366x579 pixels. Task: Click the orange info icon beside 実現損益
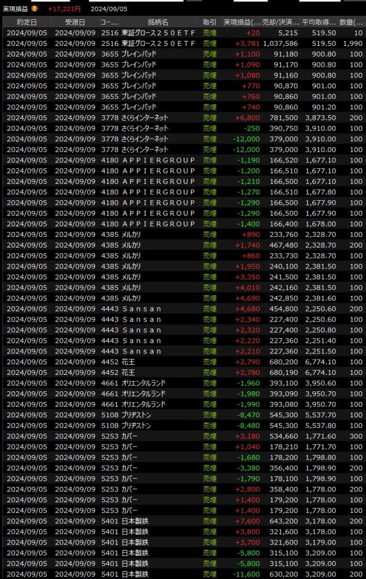(x=35, y=8)
